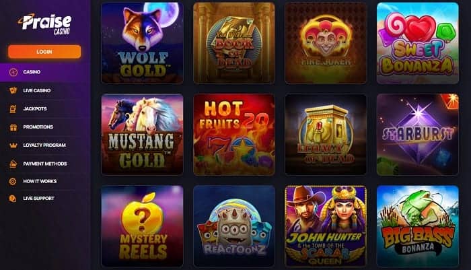
Task: Click the Jackpots slot machine icon
Action: 13,109
